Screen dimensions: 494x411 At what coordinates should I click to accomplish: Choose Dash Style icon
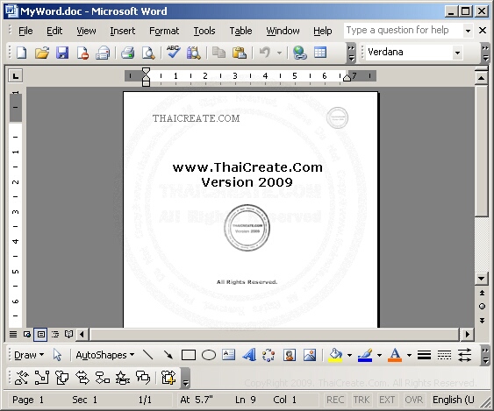point(444,355)
